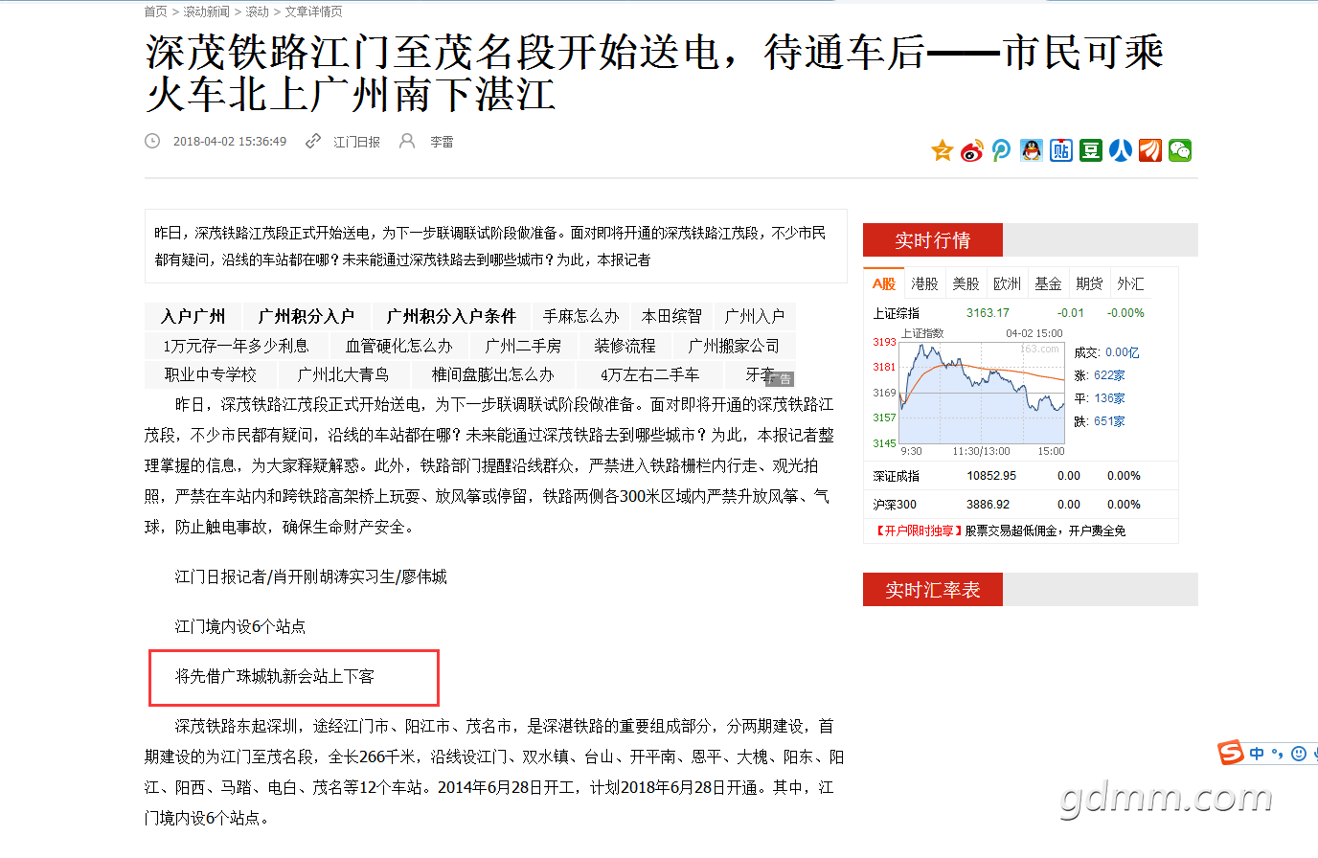Open the 广州积分入户条件 ad link
1318x858 pixels.
451,316
